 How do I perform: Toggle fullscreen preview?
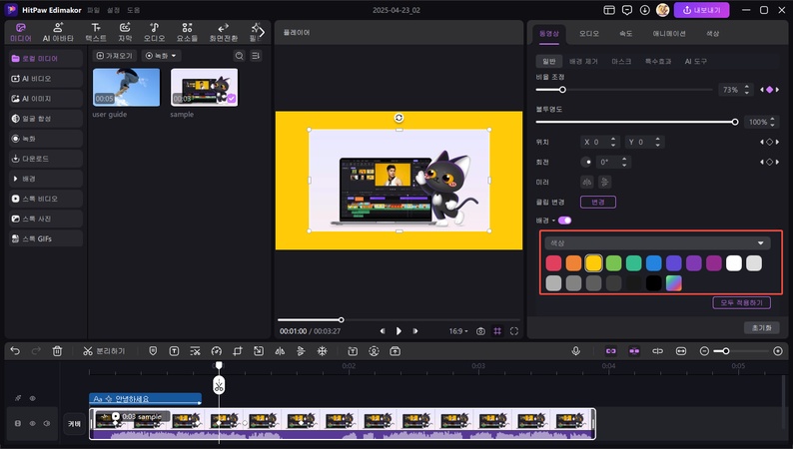[x=514, y=331]
